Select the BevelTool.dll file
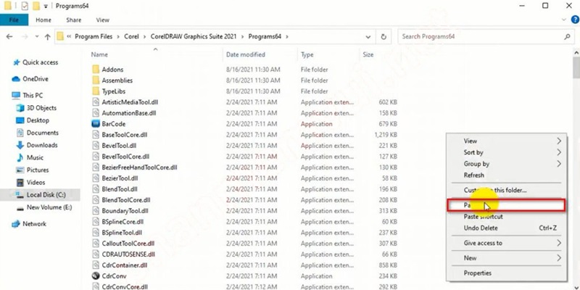The height and width of the screenshot is (290, 580). point(119,146)
